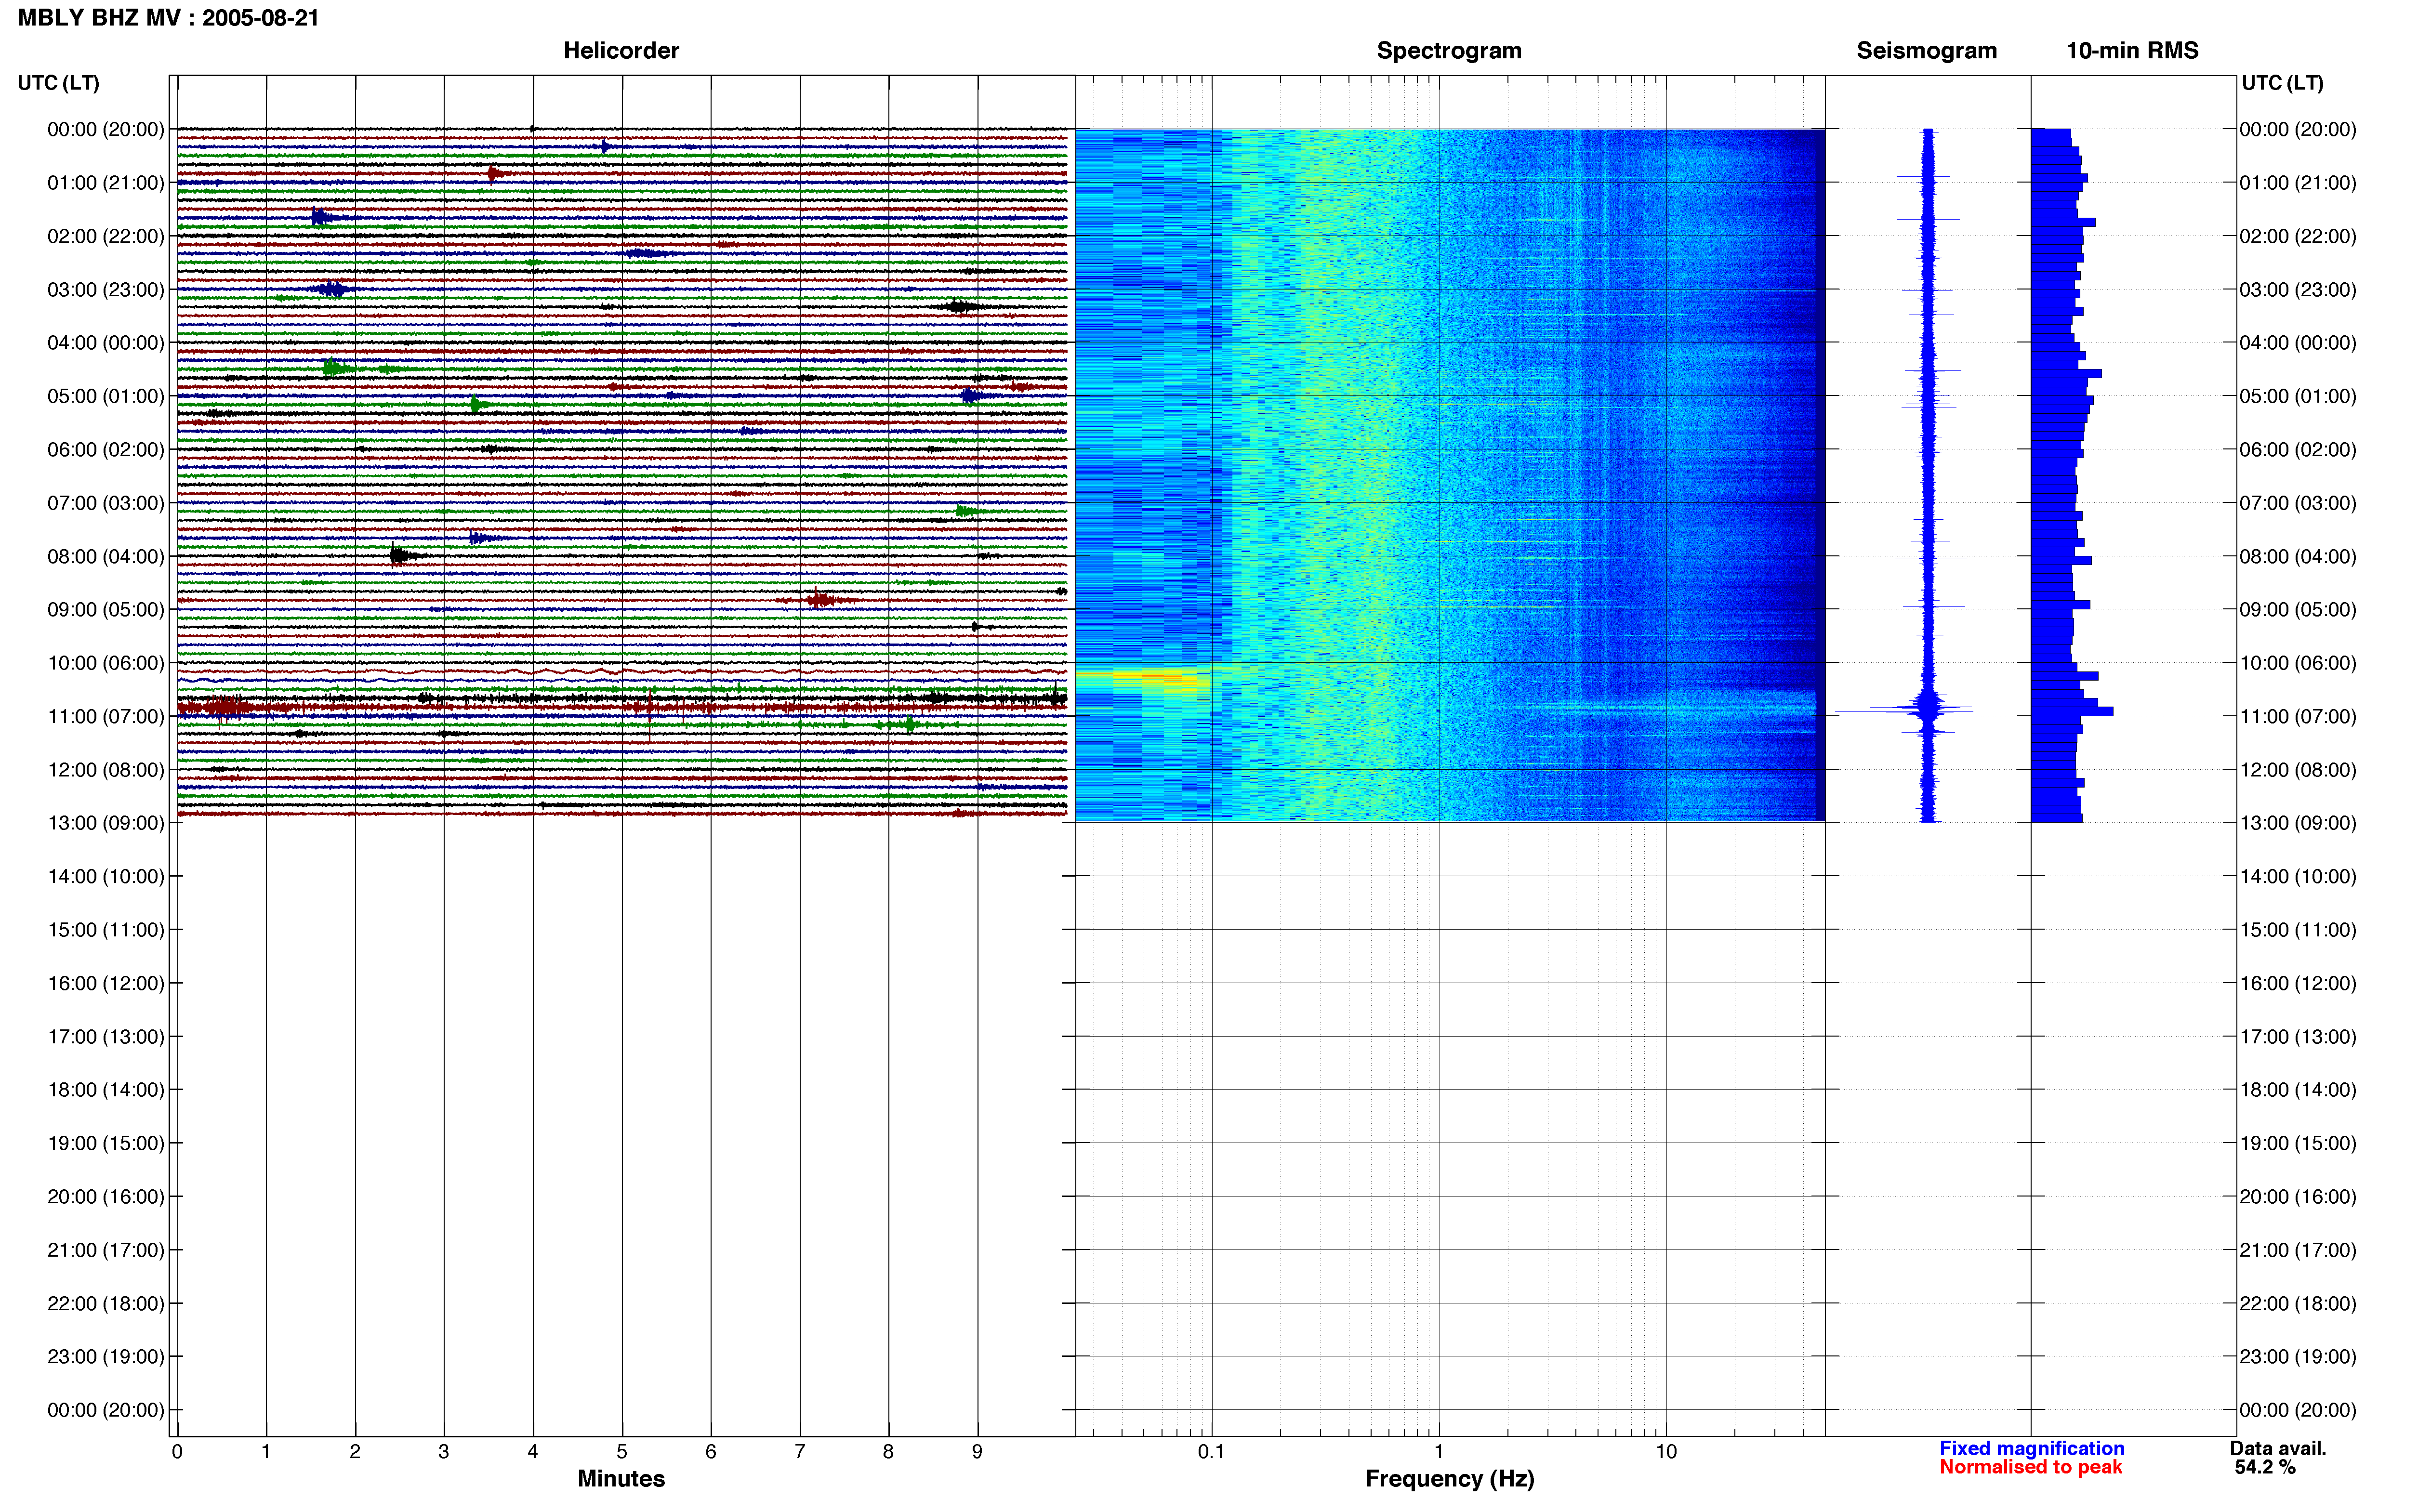Click the '54.2 %' data availability value

(2265, 1467)
